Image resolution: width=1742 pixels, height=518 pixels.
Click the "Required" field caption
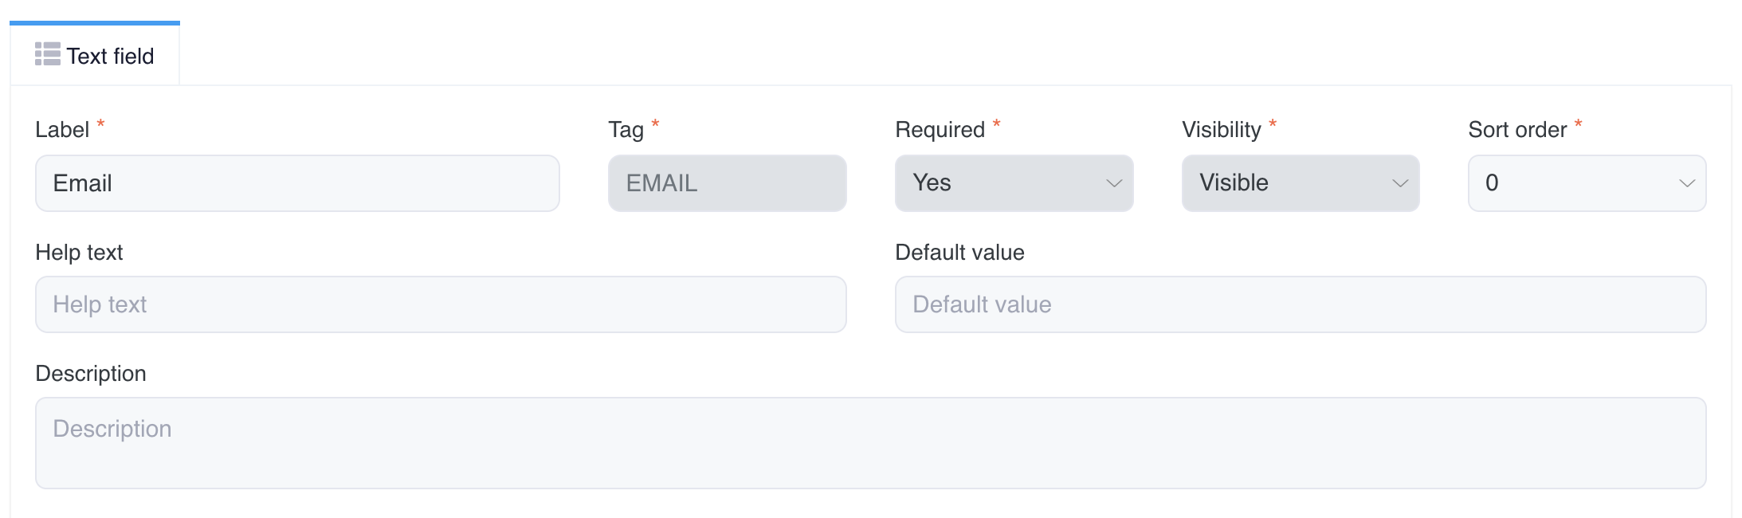pyautogui.click(x=940, y=130)
